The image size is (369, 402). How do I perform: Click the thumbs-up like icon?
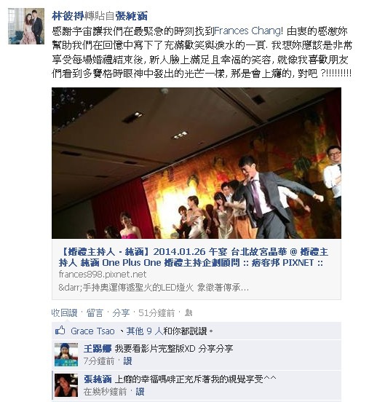(x=60, y=331)
